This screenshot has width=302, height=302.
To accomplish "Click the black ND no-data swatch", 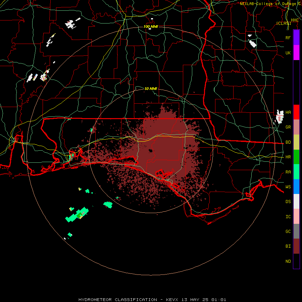I will [x=296, y=261].
